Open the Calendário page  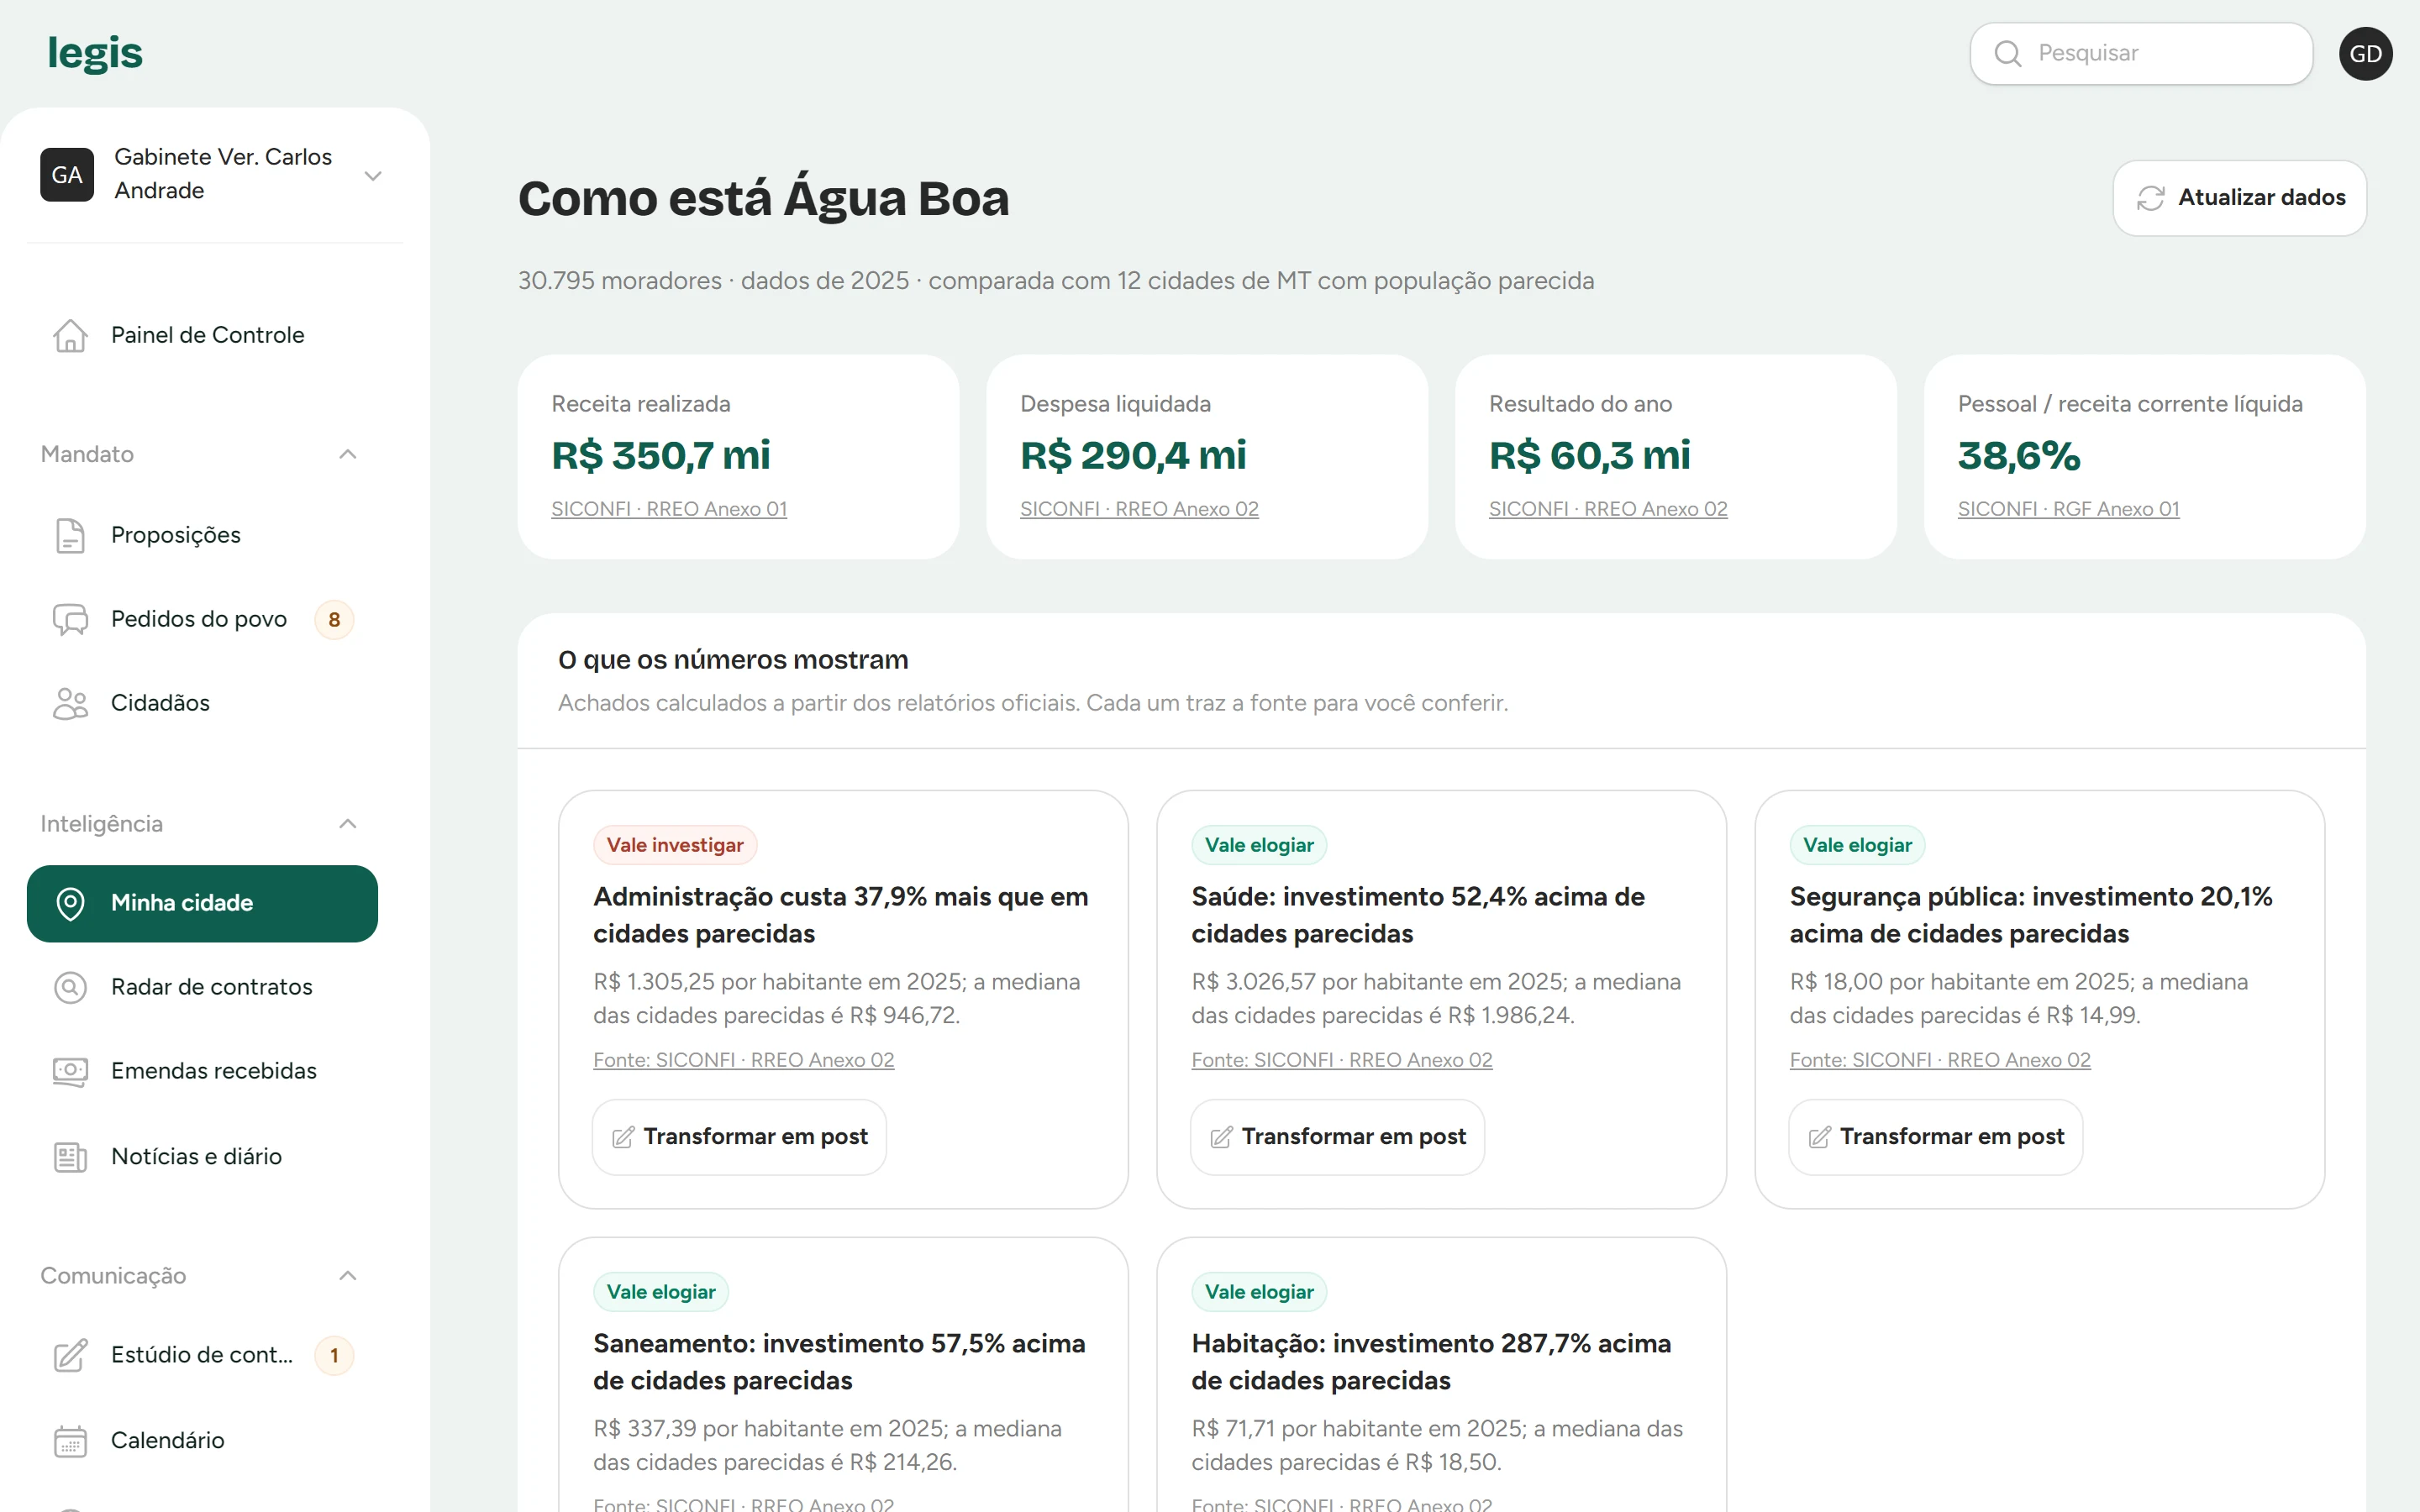coord(202,1440)
